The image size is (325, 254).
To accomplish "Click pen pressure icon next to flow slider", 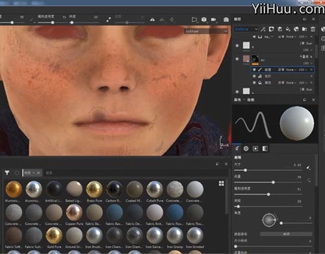I will point(309,180).
